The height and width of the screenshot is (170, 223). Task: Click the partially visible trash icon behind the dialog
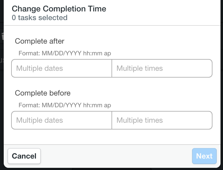click(2, 36)
